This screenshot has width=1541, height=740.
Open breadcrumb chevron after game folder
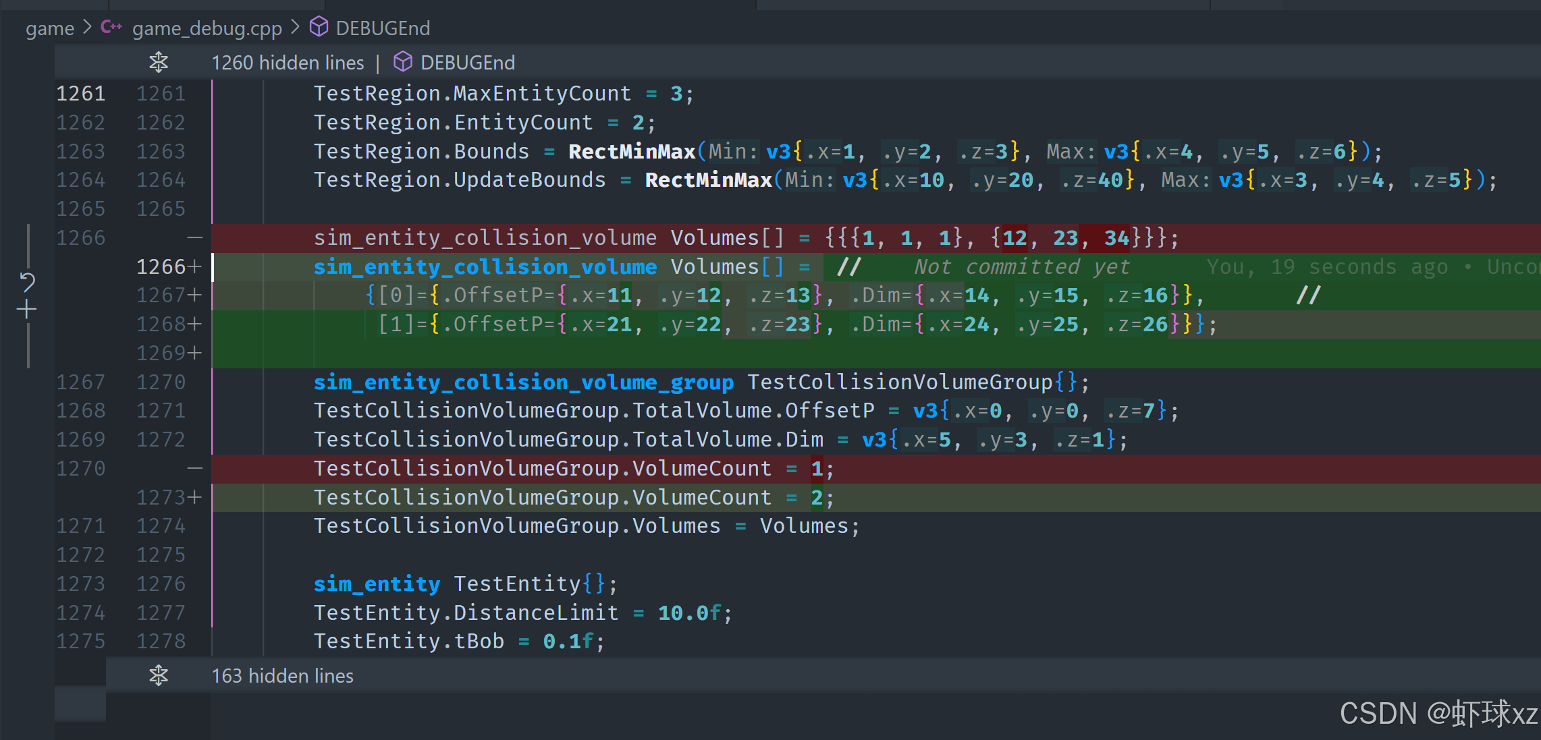pyautogui.click(x=87, y=28)
